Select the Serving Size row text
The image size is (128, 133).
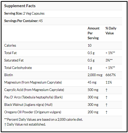[24, 14]
